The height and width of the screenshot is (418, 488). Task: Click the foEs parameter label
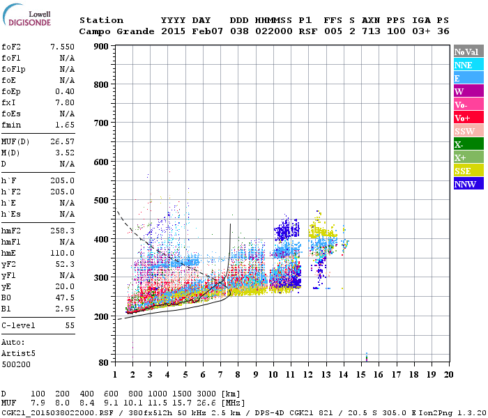click(11, 114)
